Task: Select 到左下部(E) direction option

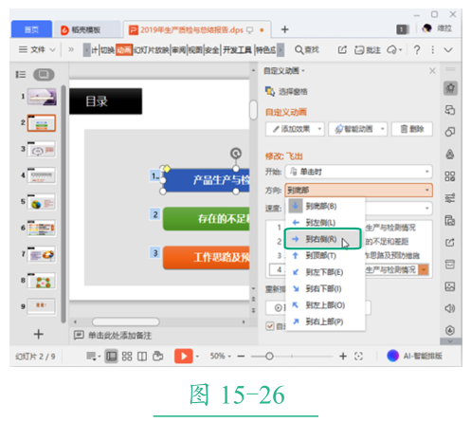Action: pyautogui.click(x=325, y=272)
